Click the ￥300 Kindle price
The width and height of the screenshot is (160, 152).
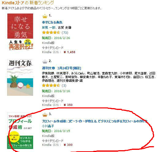pos(68,145)
